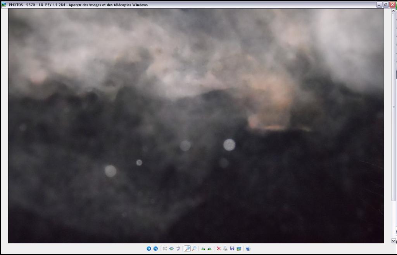Click the vertical scrollbar thumb
The image size is (397, 255).
(x=394, y=107)
